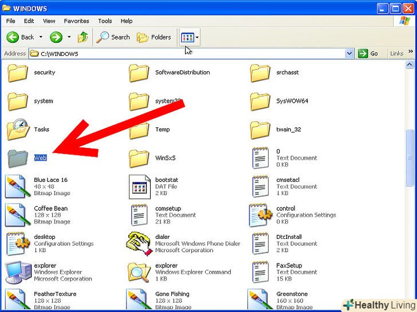The image size is (417, 312).
Task: Minimize the WINDOWS window
Action: coord(383,9)
